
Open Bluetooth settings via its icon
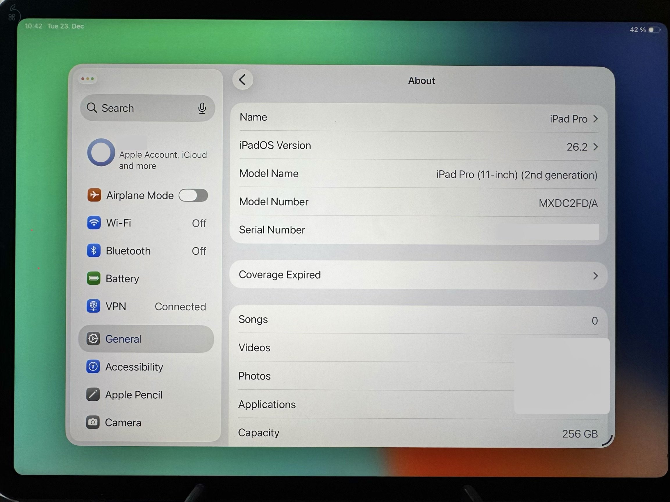(94, 251)
